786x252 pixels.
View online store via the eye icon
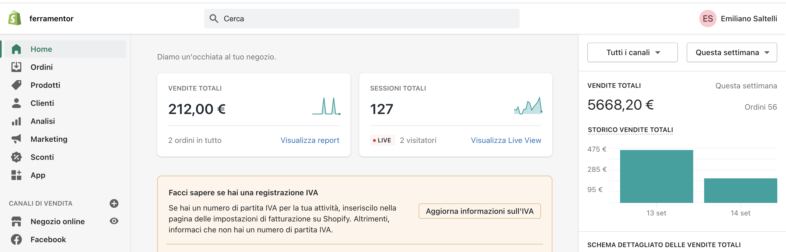coord(114,221)
